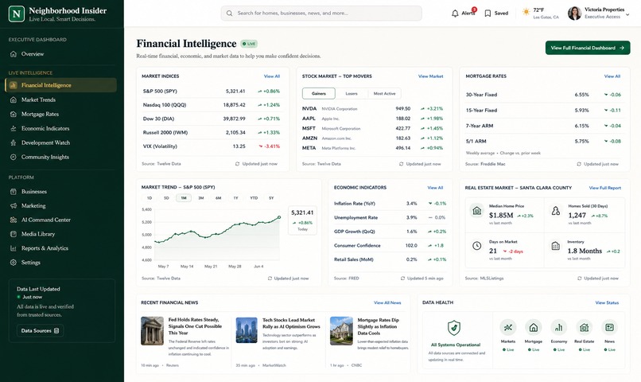Select the Losers tab
Image resolution: width=641 pixels, height=382 pixels.
tap(352, 94)
